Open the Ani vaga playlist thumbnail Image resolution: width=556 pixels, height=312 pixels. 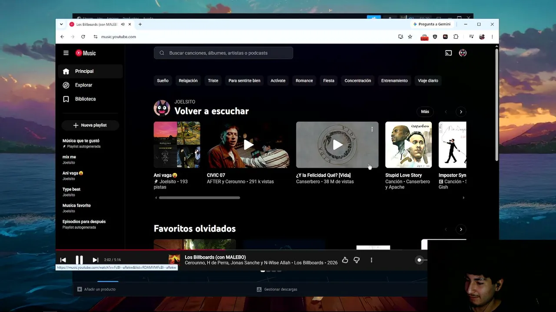tap(177, 145)
